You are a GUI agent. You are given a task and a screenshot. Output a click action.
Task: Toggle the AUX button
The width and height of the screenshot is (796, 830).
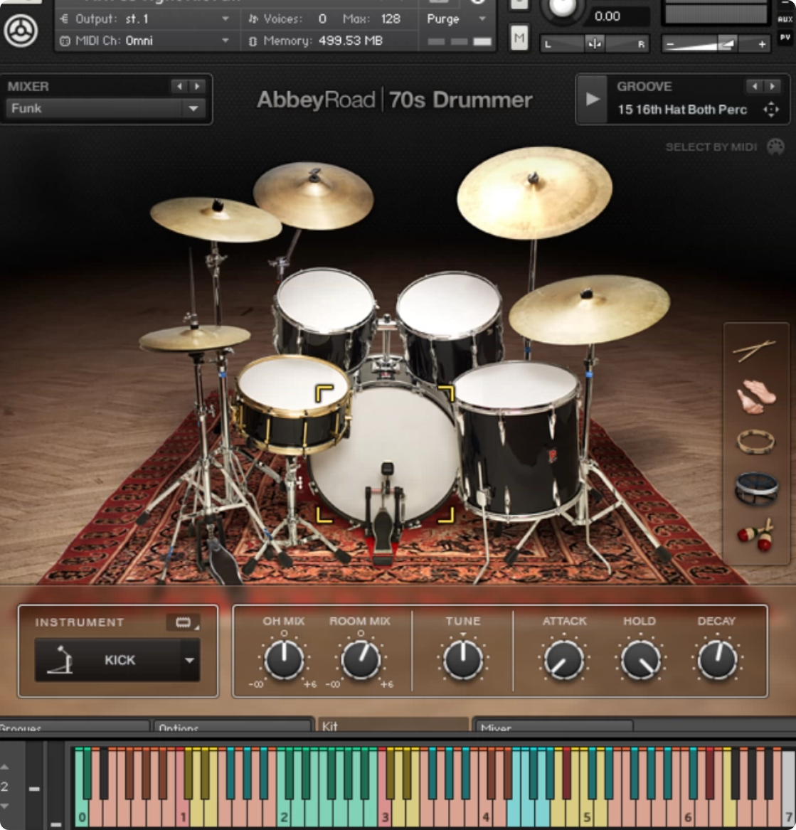785,19
